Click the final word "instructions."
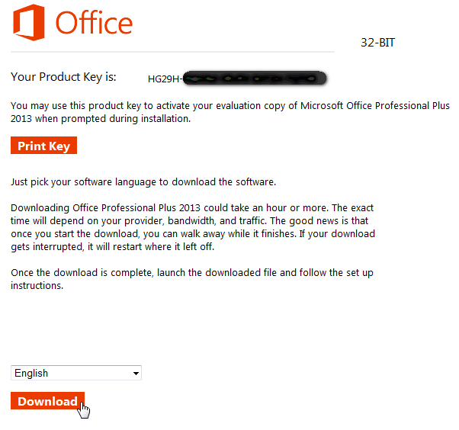459x430 pixels. tap(37, 286)
